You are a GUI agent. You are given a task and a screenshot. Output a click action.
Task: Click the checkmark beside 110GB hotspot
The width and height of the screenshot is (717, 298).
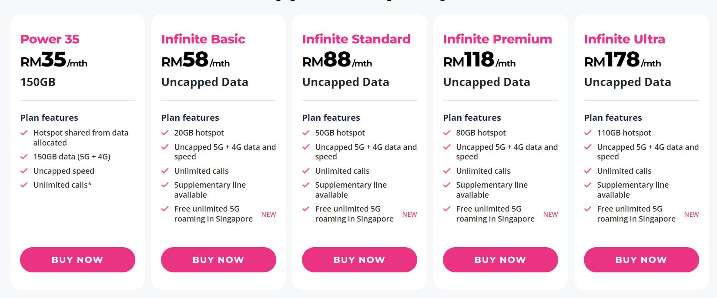[588, 133]
